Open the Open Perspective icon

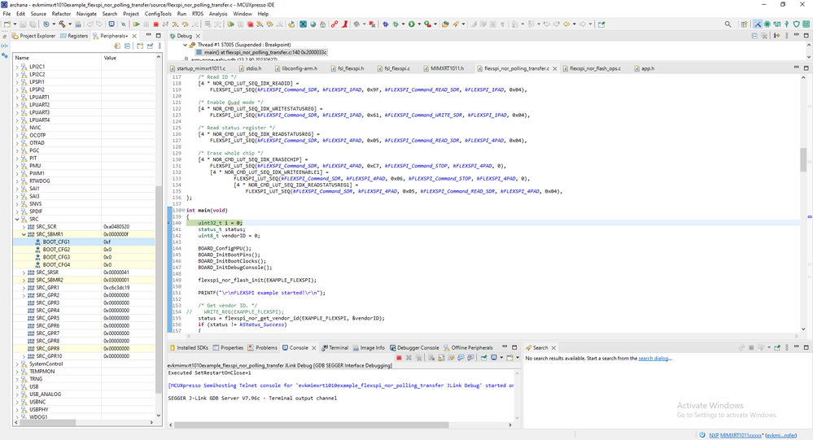point(745,24)
